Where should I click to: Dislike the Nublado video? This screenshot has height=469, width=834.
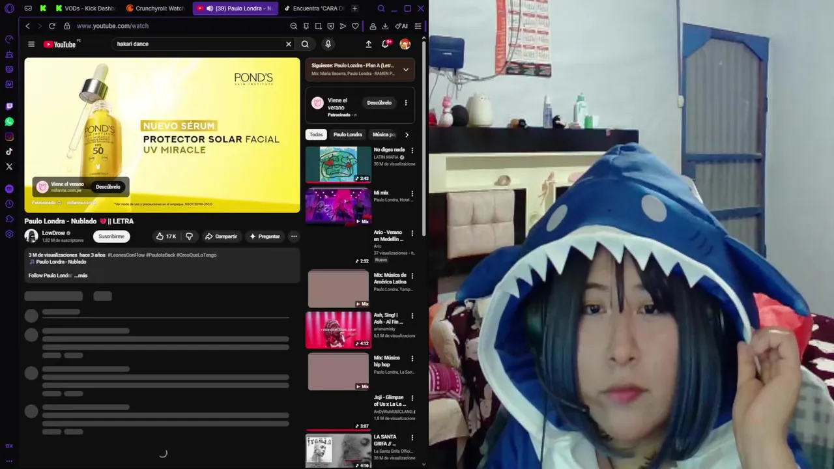(x=189, y=236)
